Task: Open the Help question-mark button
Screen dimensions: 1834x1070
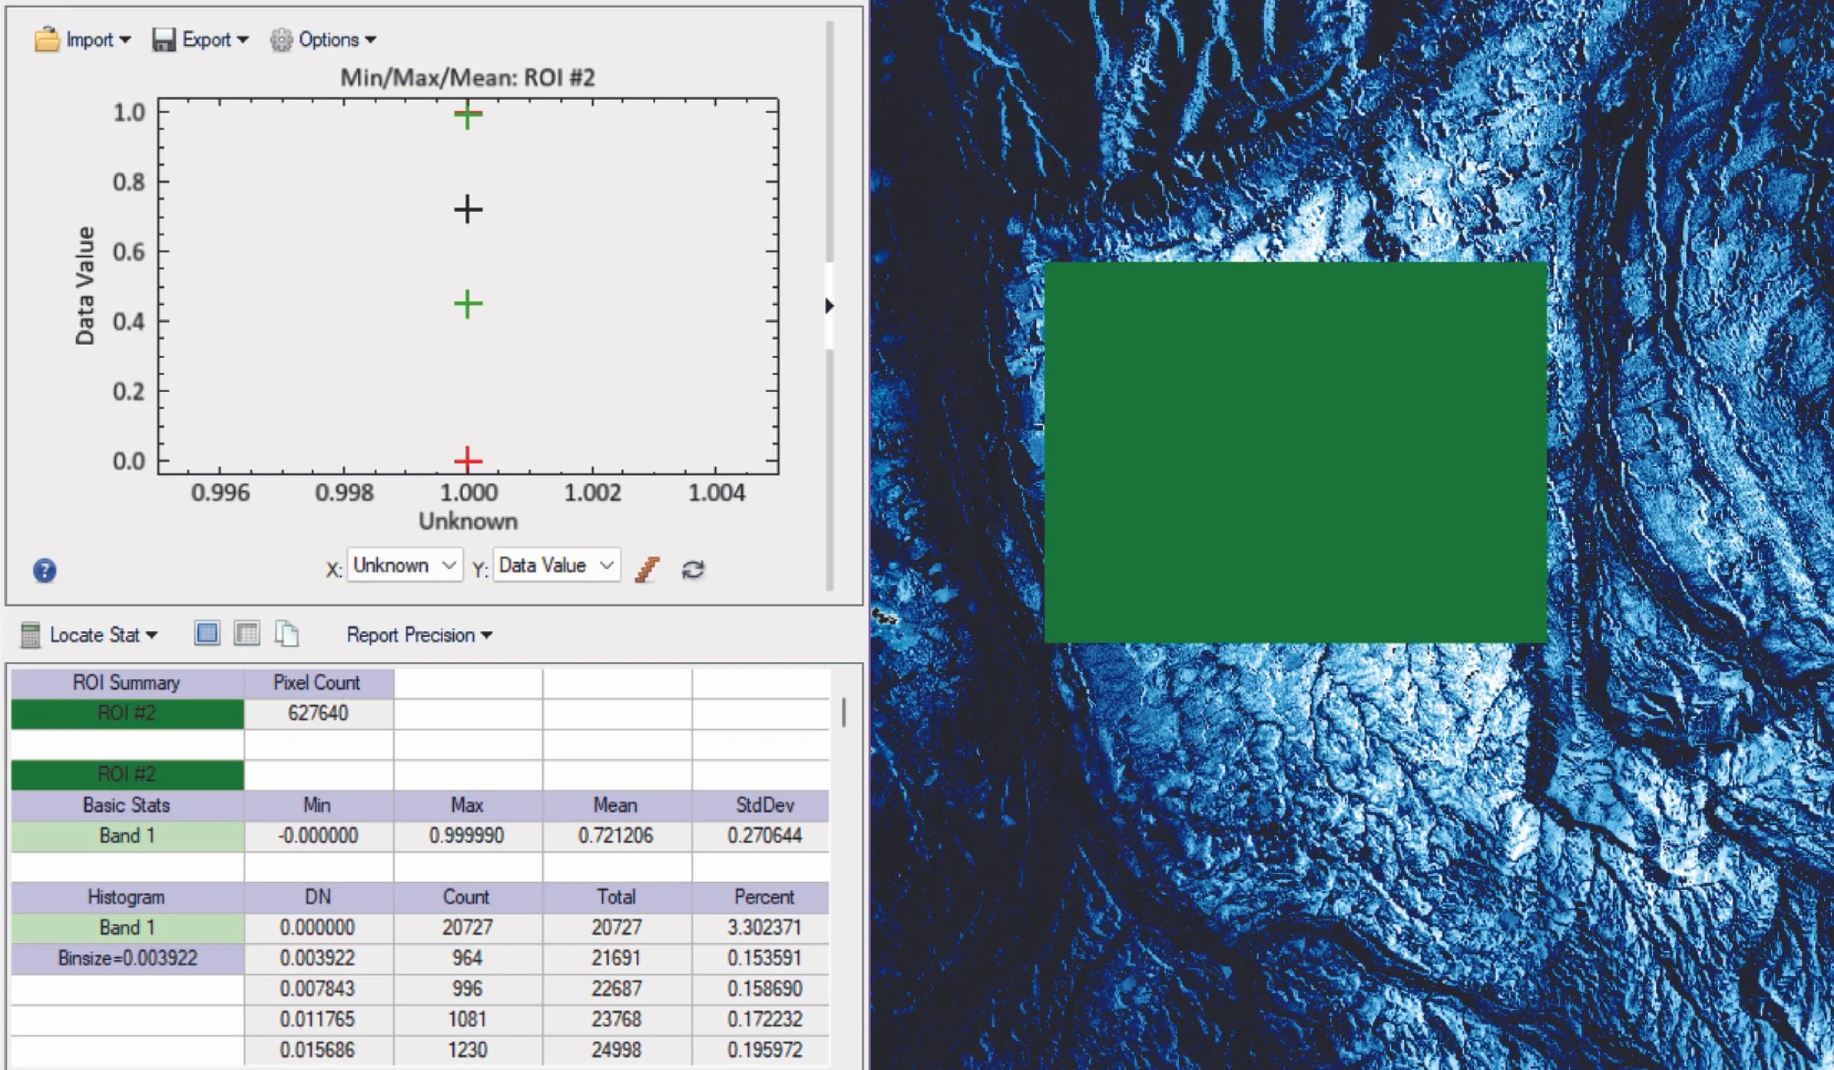Action: pyautogui.click(x=43, y=569)
